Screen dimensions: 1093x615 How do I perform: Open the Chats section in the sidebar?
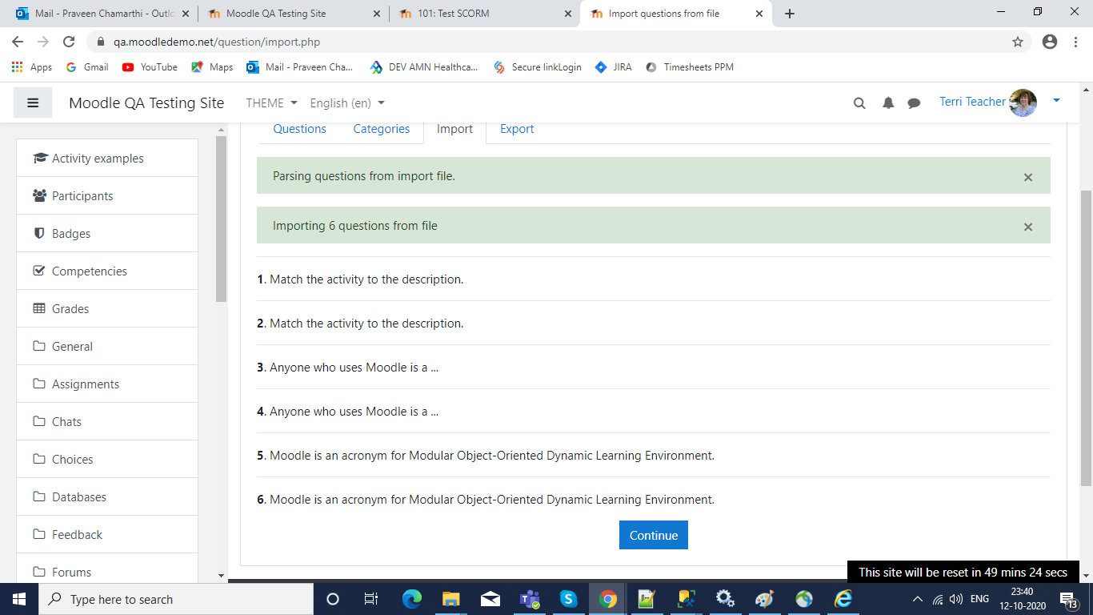[107, 422]
